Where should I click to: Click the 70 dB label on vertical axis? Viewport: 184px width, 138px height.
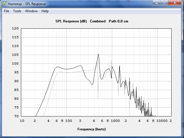[x=15, y=116]
